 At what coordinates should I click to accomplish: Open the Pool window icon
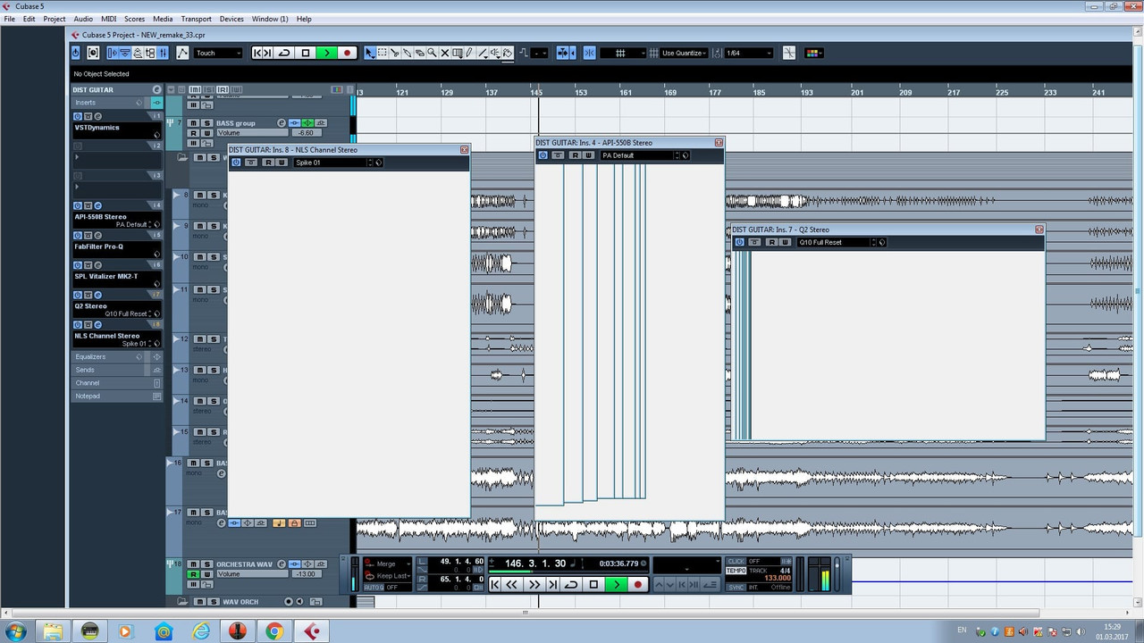point(150,53)
